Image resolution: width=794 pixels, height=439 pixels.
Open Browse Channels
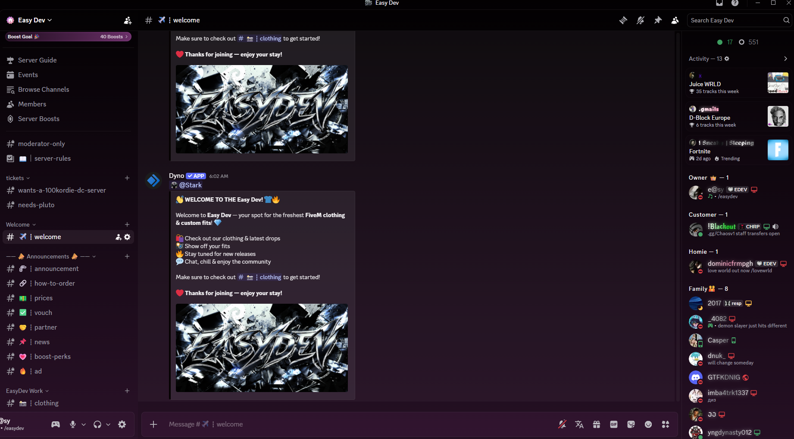point(68,90)
